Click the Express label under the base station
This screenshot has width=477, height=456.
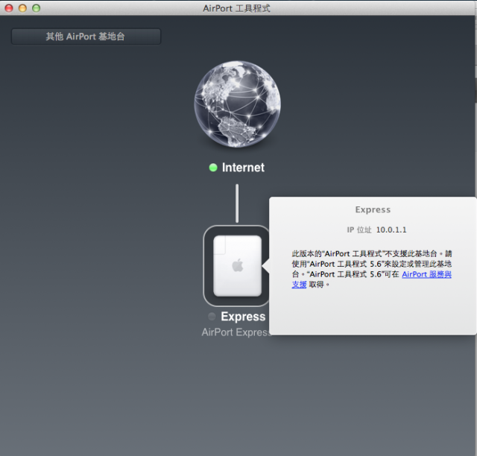click(x=243, y=317)
